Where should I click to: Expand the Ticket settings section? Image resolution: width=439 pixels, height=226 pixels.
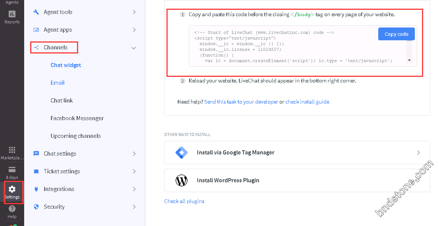134,171
